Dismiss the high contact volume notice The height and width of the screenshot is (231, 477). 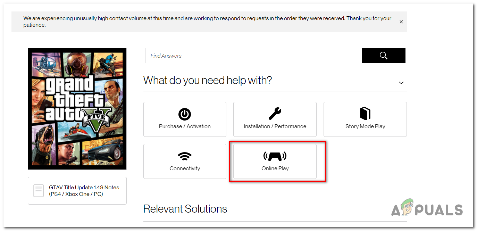tap(401, 22)
